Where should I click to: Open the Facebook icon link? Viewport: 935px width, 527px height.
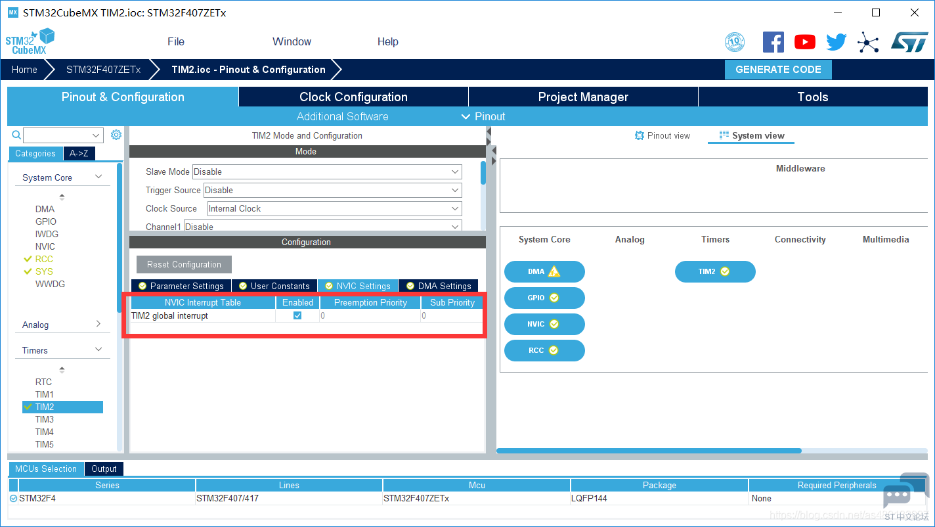773,42
